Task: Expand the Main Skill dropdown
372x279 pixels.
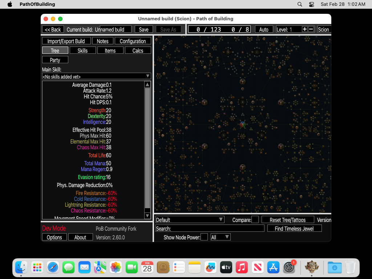Action: point(97,76)
